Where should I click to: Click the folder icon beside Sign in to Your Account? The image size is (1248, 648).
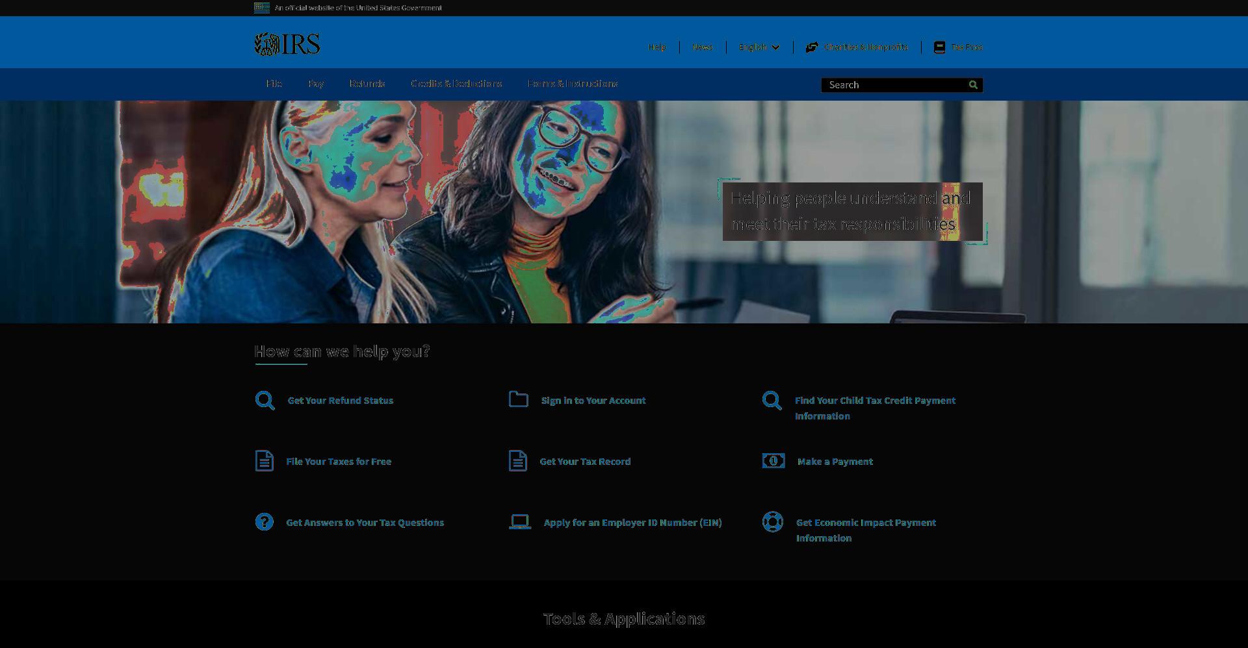518,399
